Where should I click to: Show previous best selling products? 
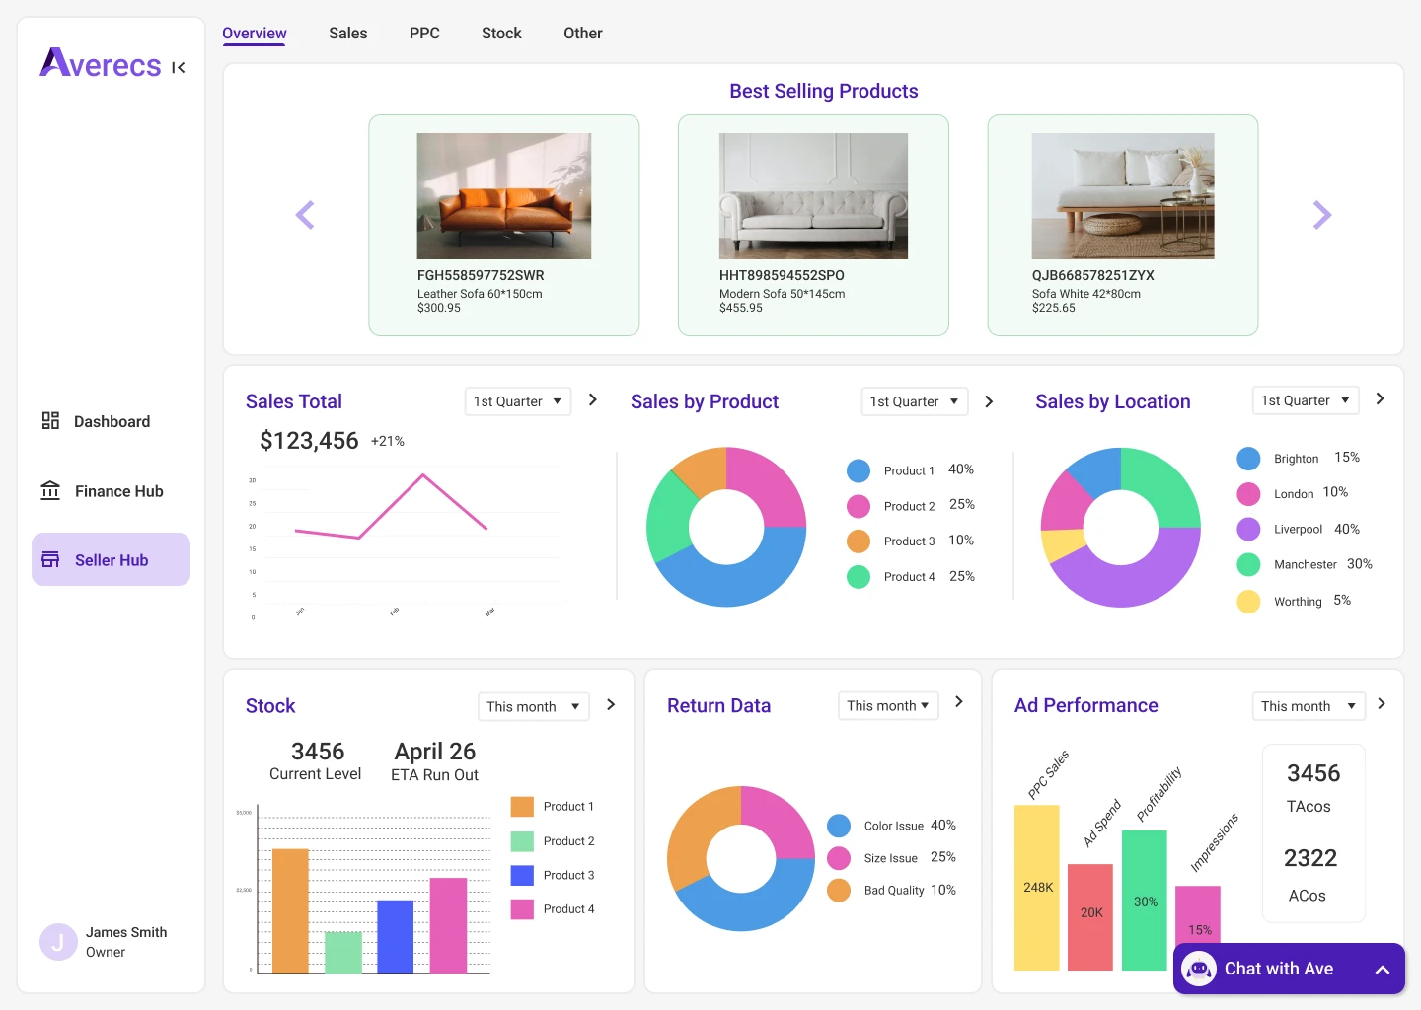pyautogui.click(x=305, y=215)
